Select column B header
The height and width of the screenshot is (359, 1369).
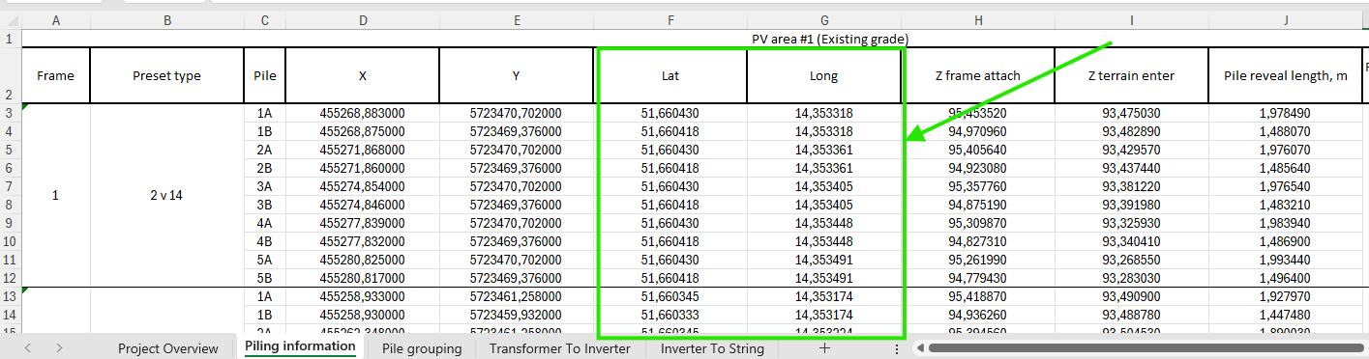click(x=167, y=20)
